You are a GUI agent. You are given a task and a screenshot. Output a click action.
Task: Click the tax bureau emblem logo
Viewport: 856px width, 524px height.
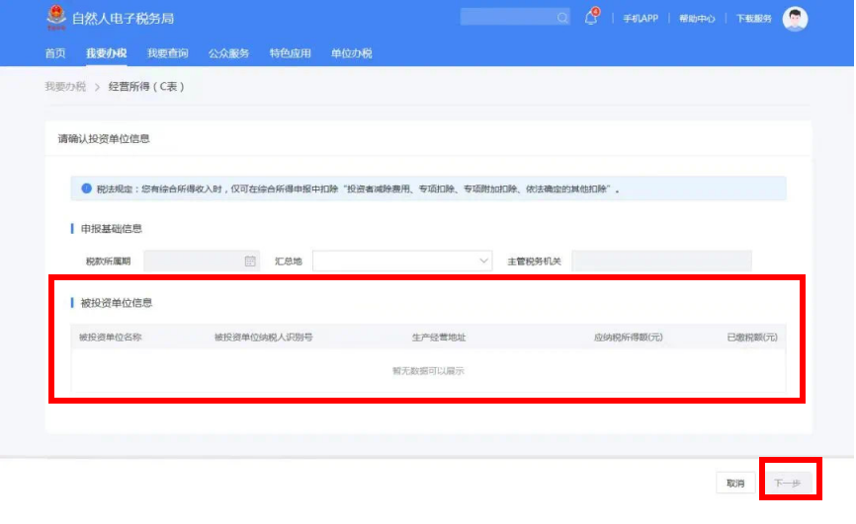(x=55, y=19)
